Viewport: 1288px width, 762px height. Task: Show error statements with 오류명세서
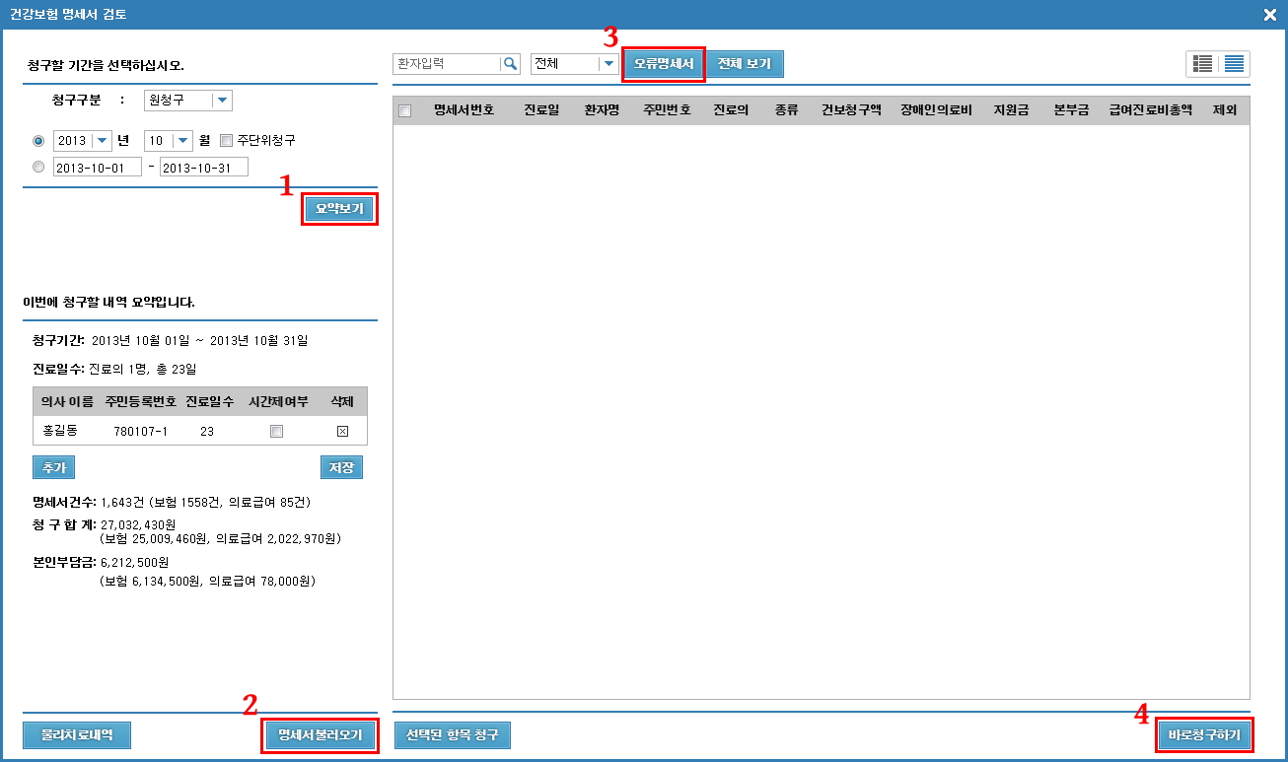coord(664,64)
